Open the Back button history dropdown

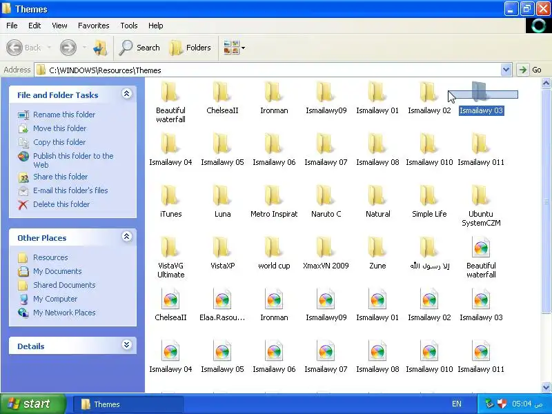point(49,48)
